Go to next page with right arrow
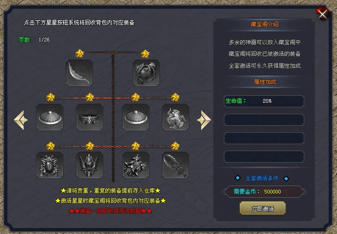The width and height of the screenshot is (337, 234). [204, 120]
